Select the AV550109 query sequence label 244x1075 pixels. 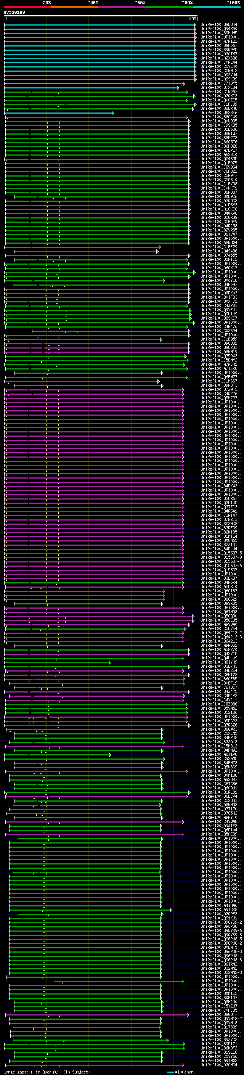[14, 12]
